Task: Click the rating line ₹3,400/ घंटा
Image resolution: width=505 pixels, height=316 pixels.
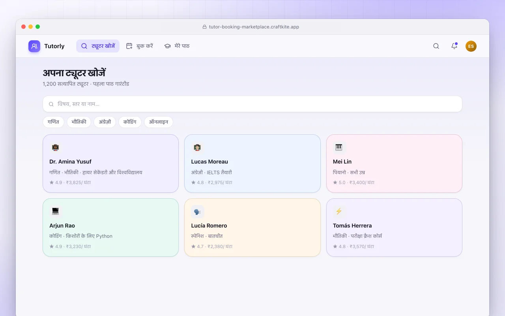Action: [354, 182]
